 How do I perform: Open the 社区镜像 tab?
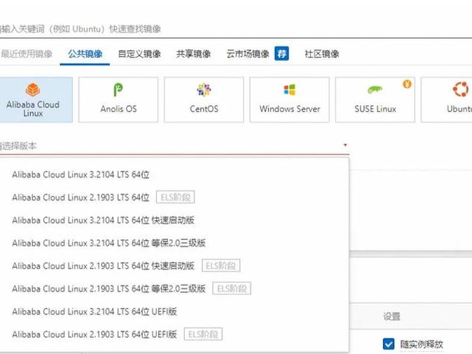[x=322, y=54]
